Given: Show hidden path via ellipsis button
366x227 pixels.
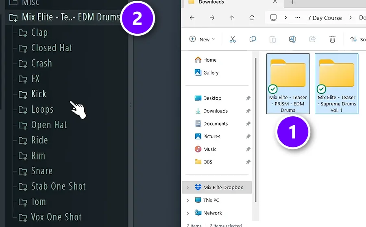Looking at the screenshot, I should click(298, 18).
